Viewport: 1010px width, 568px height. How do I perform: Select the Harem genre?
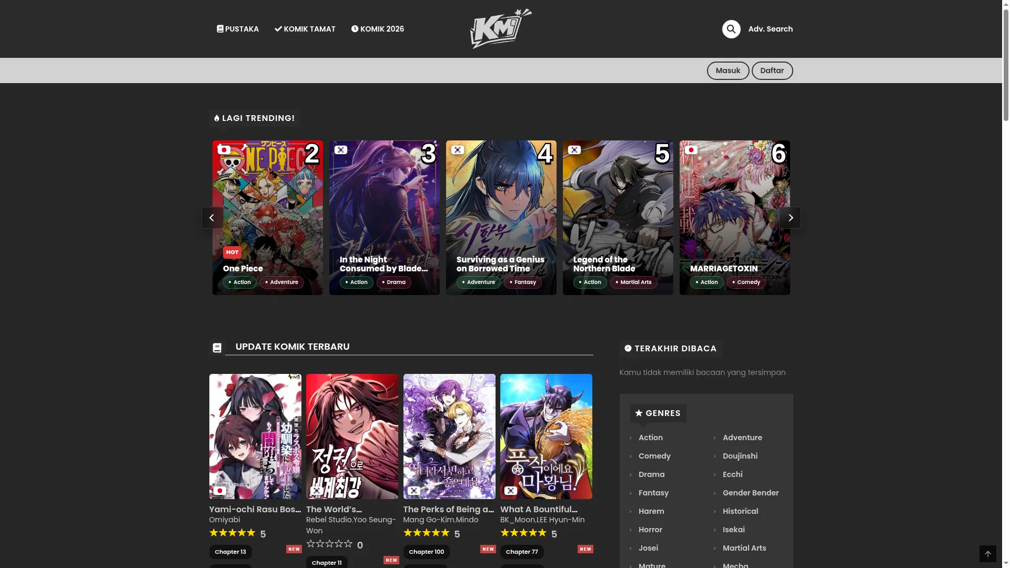(x=651, y=511)
